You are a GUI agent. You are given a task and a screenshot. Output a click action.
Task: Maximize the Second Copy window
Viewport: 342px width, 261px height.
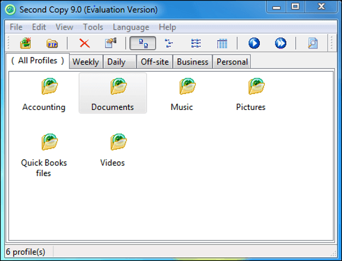pyautogui.click(x=295, y=7)
